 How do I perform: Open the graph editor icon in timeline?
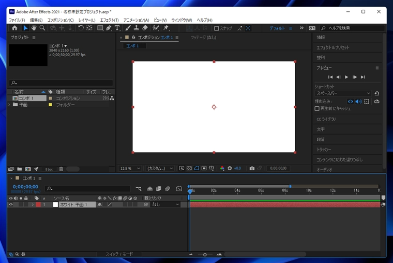(x=179, y=189)
